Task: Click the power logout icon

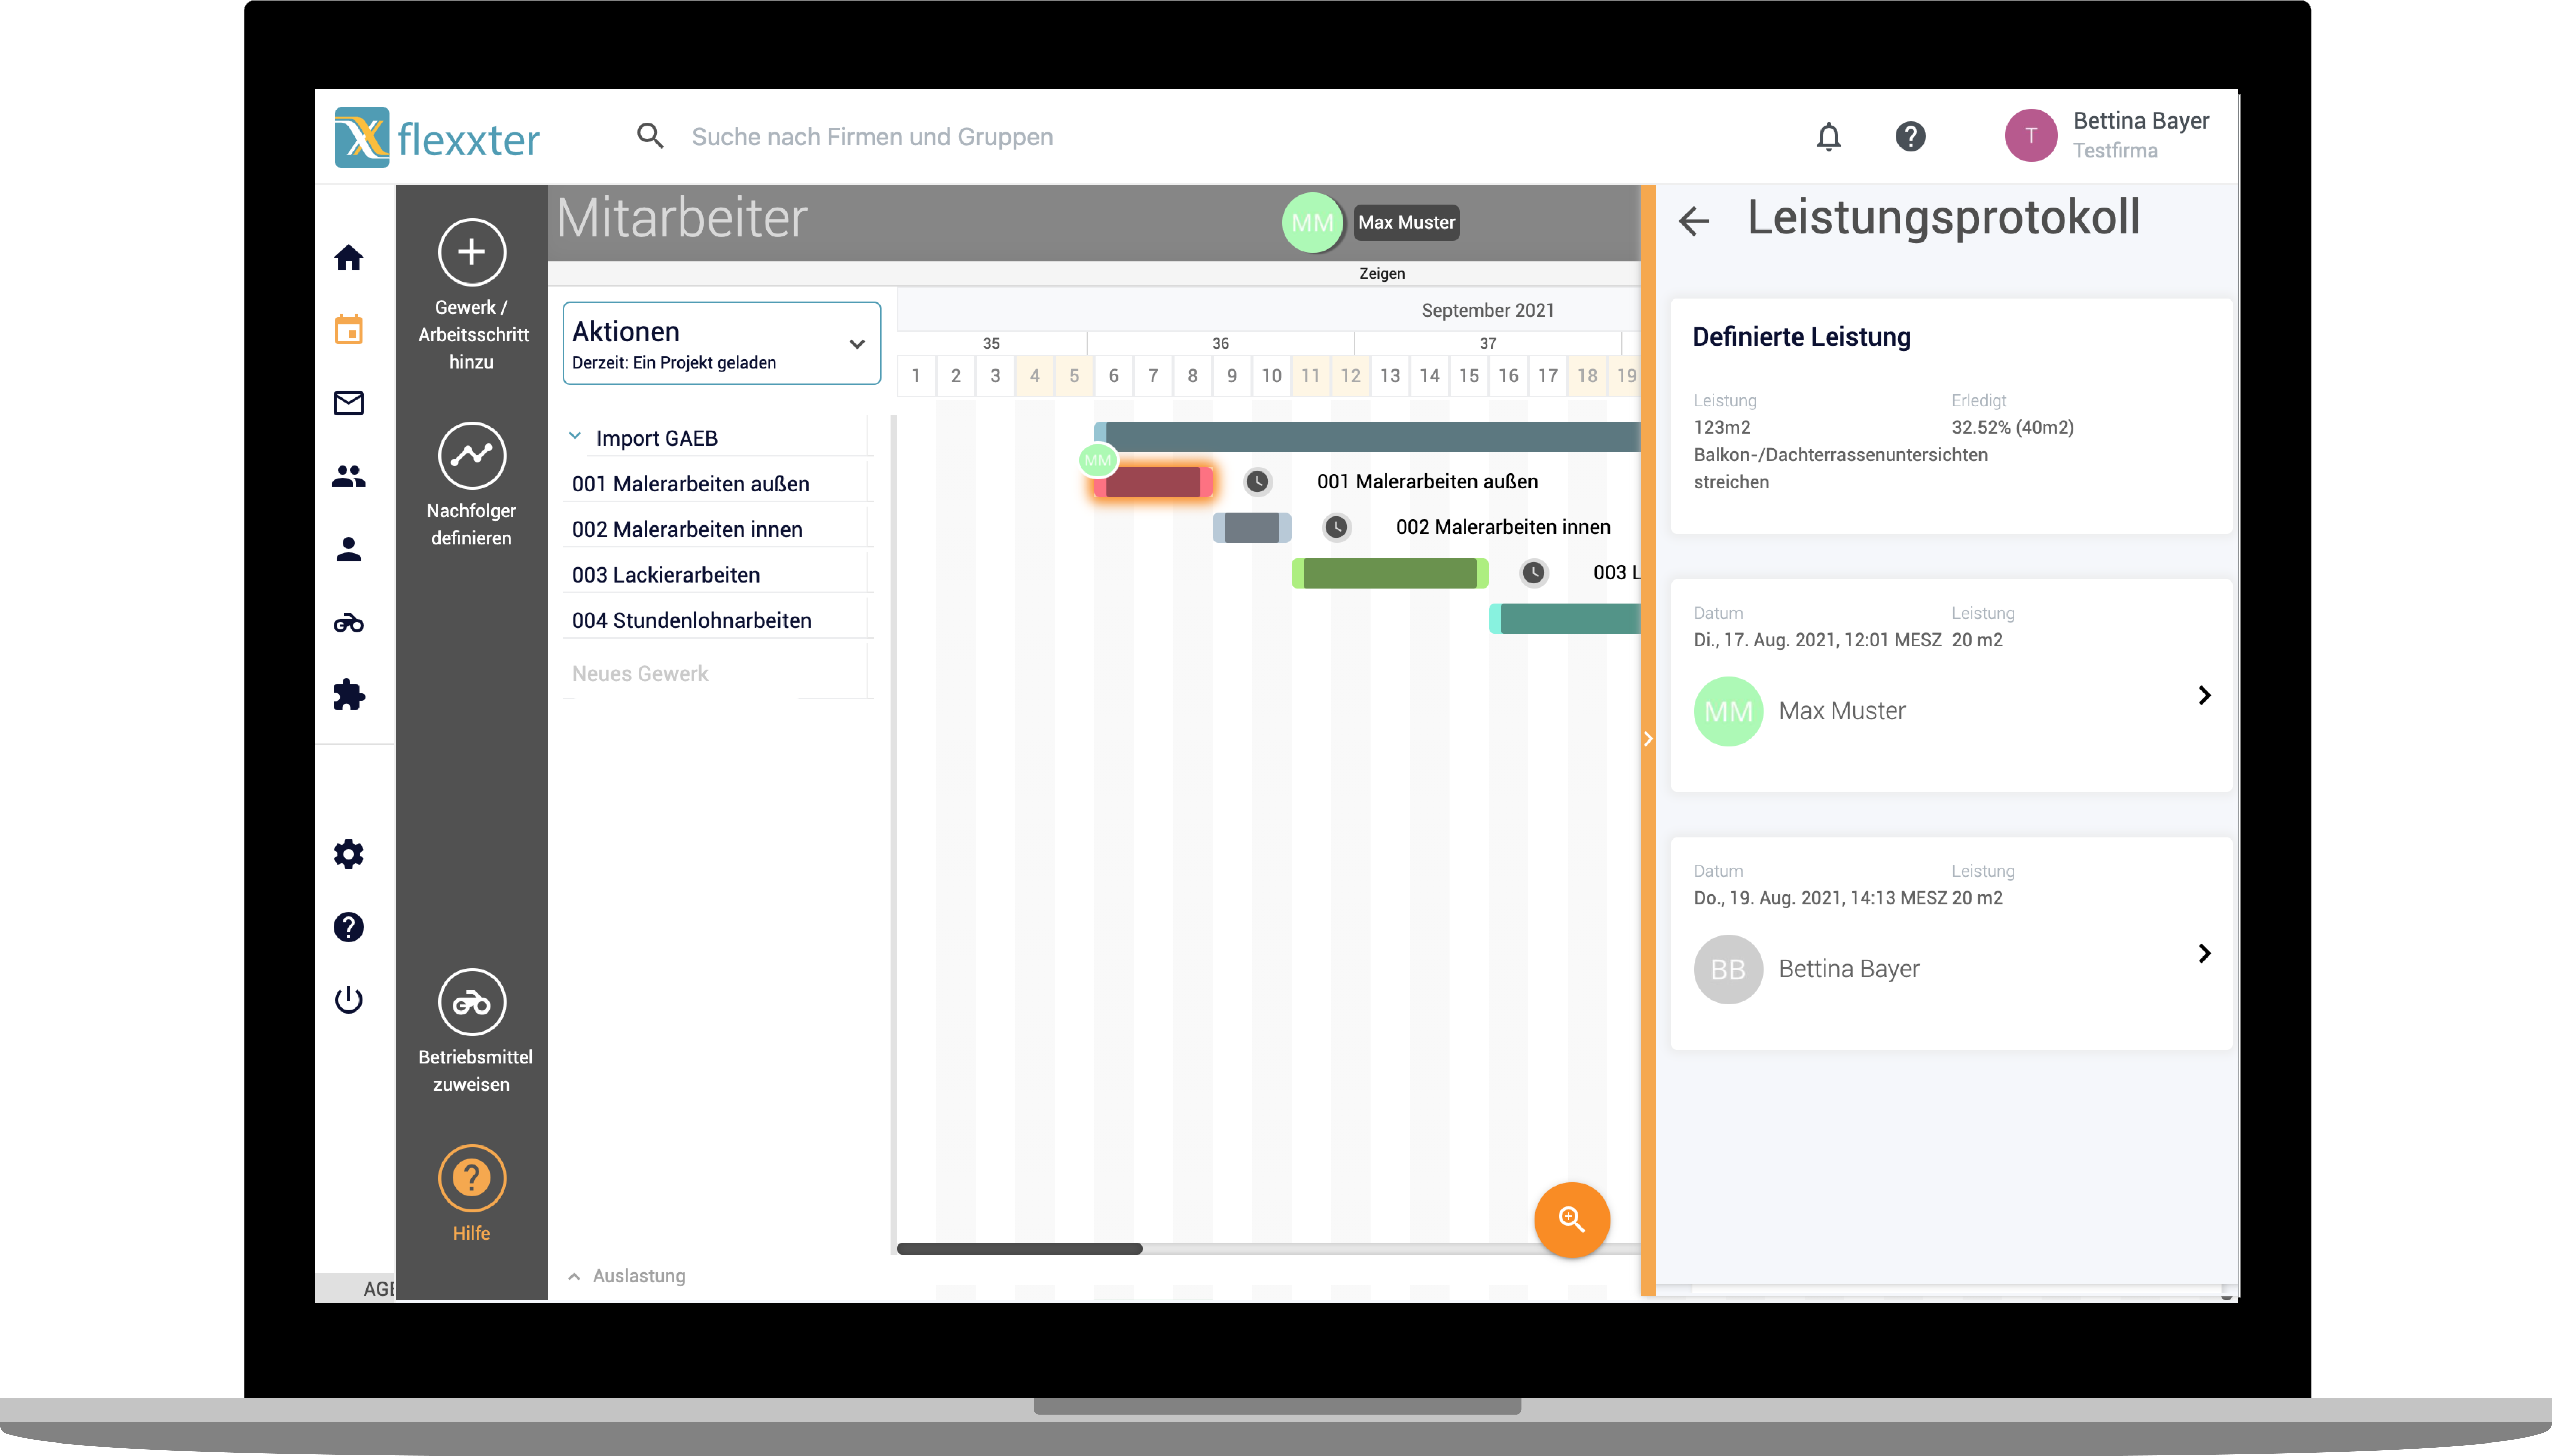Action: [348, 1000]
